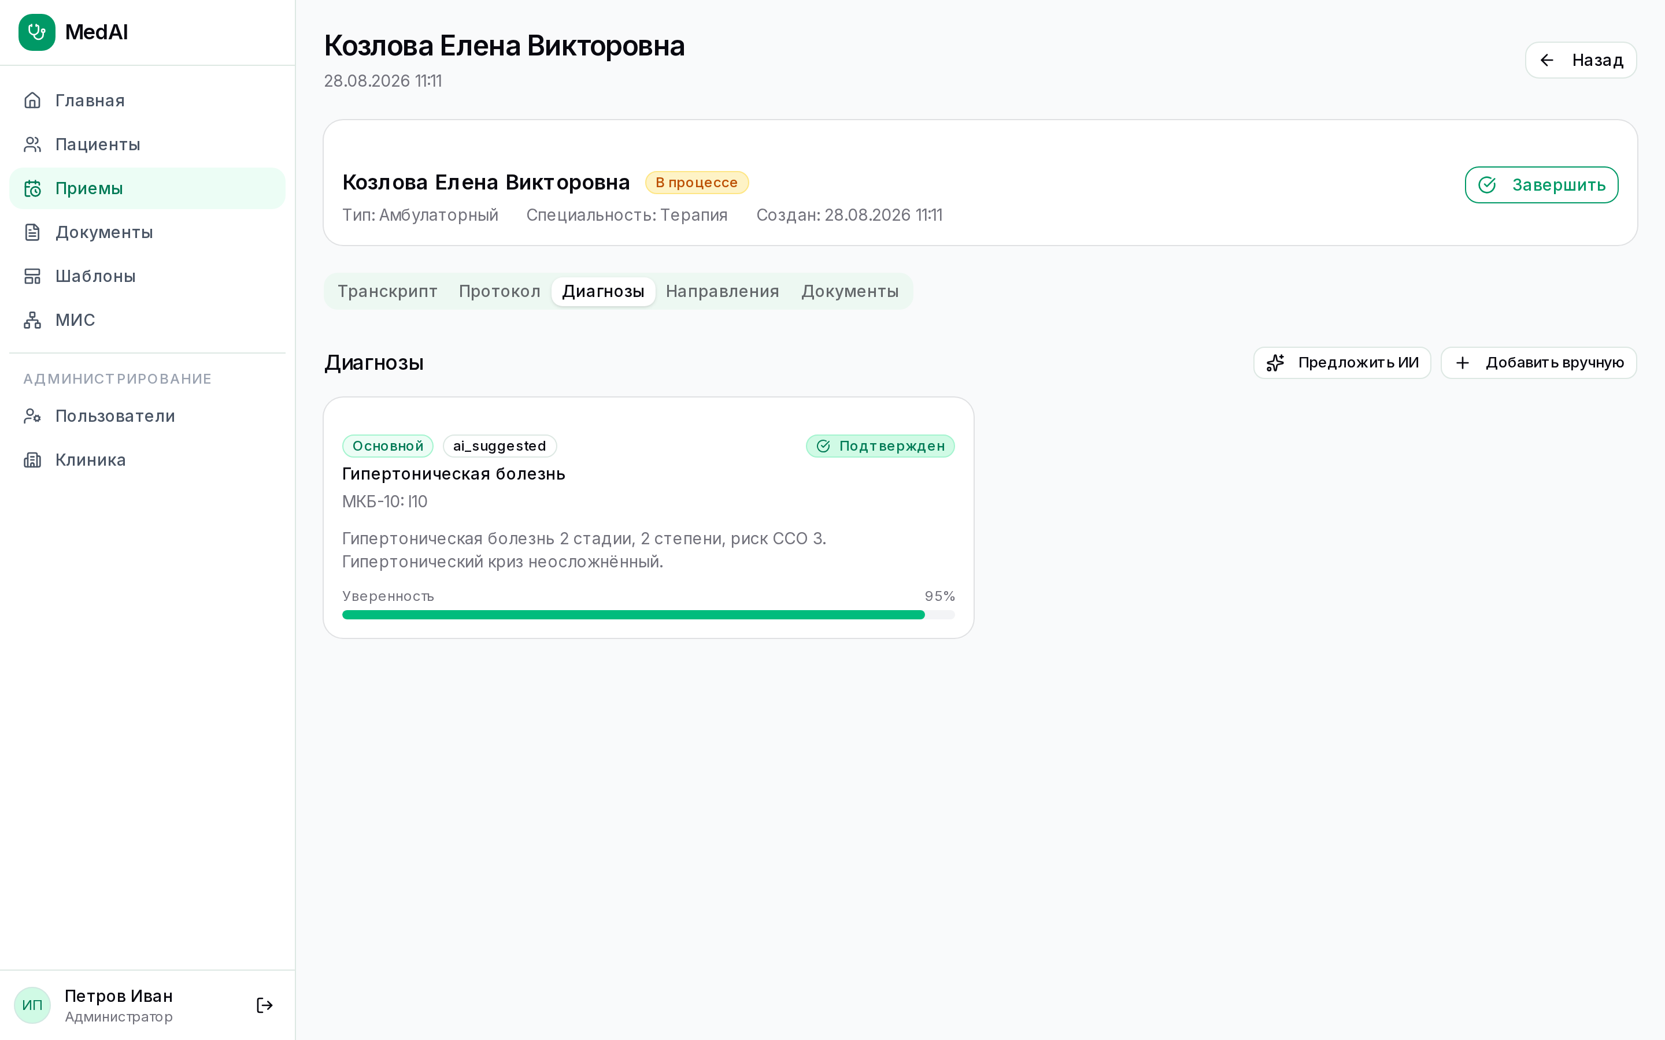Open the Протокол tab

coord(499,292)
